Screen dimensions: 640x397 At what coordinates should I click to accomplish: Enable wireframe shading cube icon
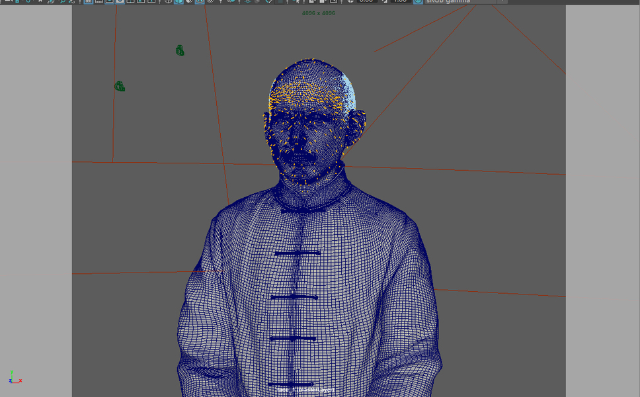click(x=168, y=1)
